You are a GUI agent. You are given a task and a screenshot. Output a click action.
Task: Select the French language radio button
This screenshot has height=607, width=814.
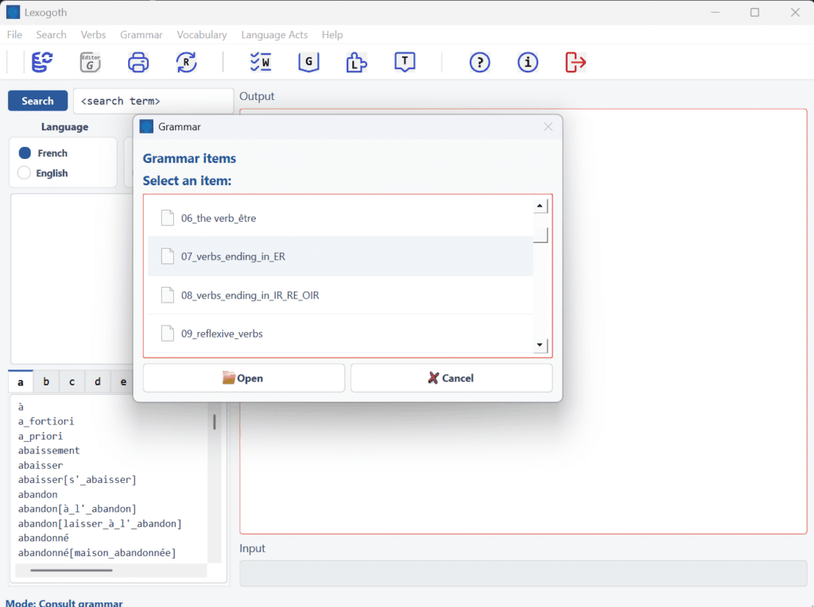(25, 153)
